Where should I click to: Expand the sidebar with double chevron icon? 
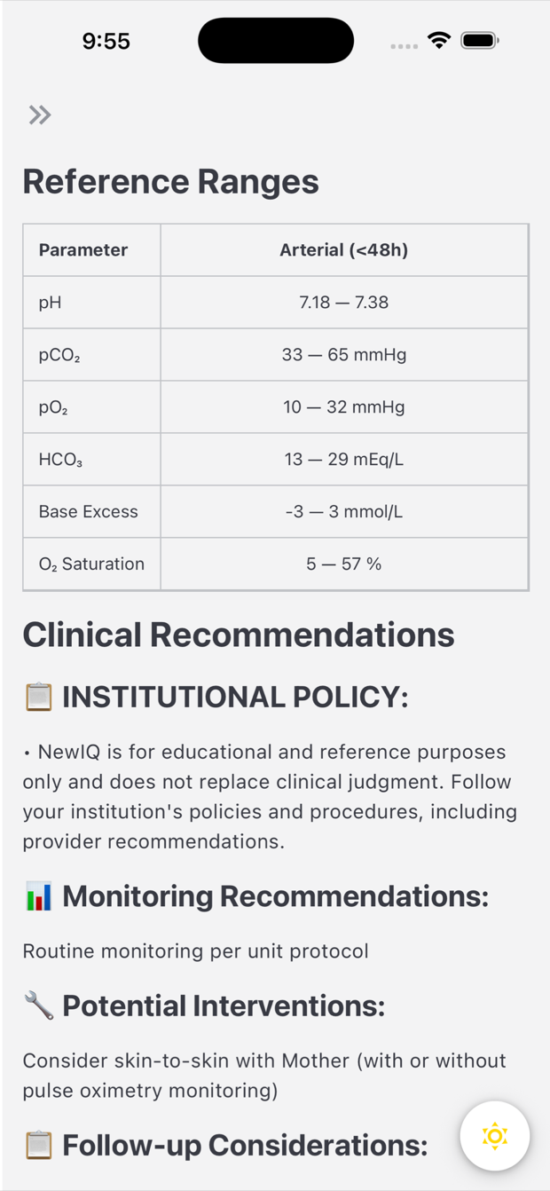(39, 114)
